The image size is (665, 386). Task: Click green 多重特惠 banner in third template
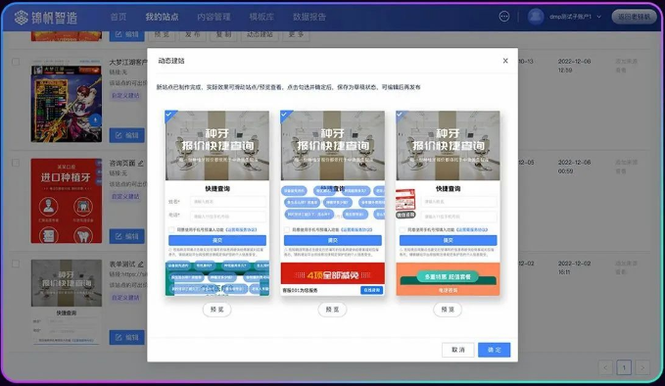tap(448, 276)
